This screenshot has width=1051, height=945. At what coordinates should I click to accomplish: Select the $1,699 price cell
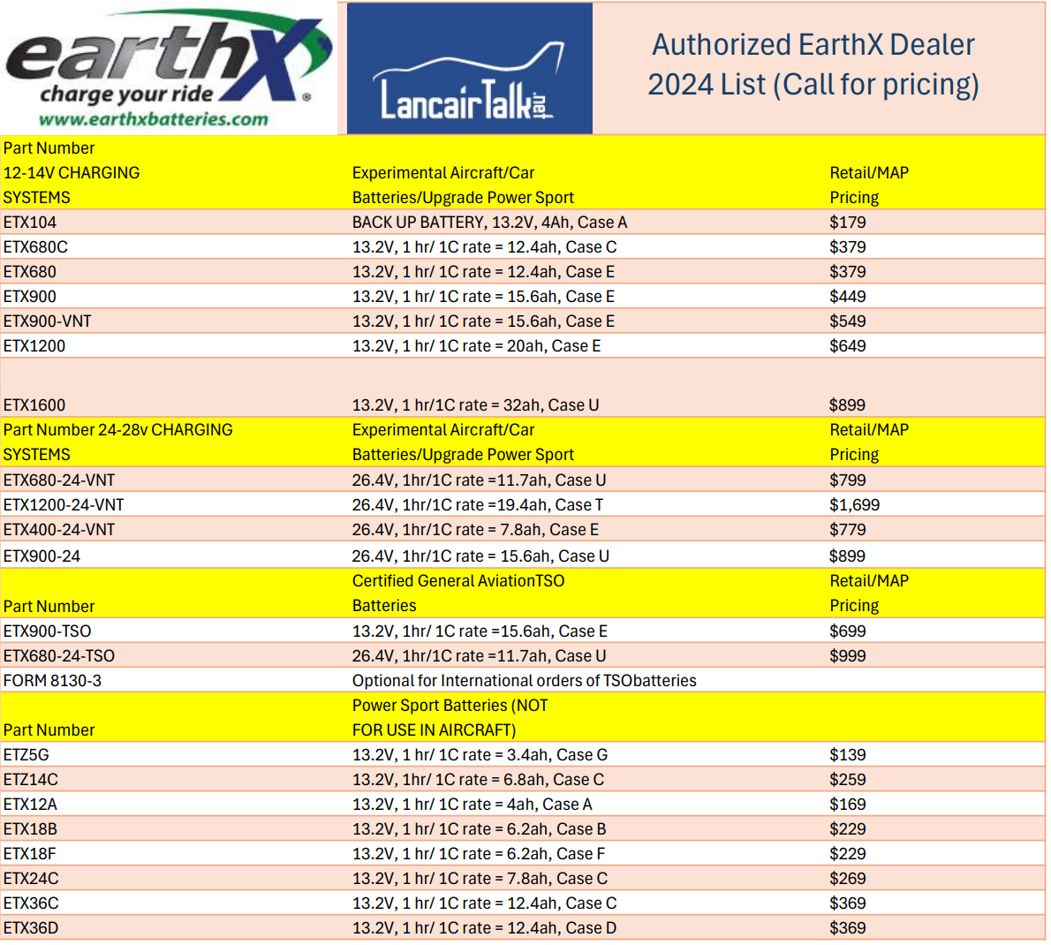[854, 505]
